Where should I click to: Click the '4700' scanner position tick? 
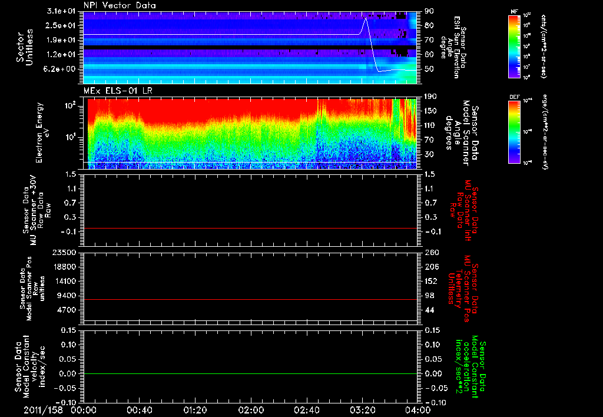[x=66, y=310]
